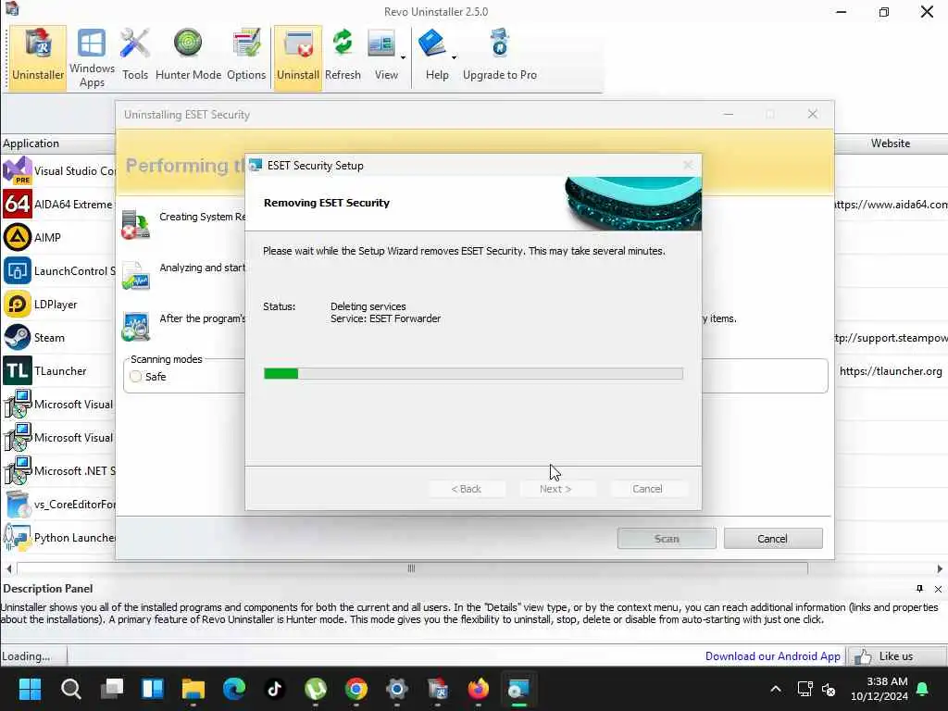Select Visual Studio application row icon
This screenshot has width=948, height=711.
(18, 170)
